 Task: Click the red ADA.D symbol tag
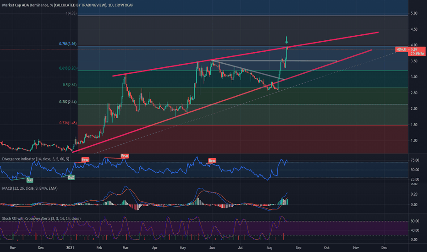[x=401, y=49]
